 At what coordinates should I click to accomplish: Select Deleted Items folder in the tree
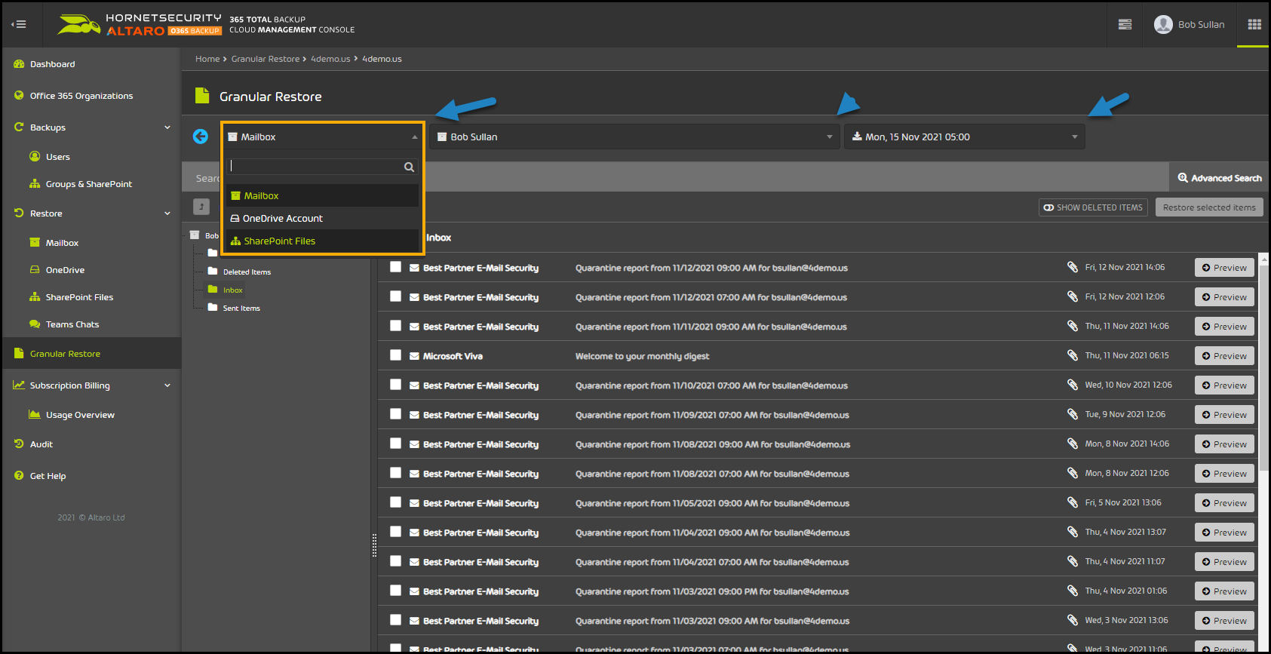click(247, 272)
